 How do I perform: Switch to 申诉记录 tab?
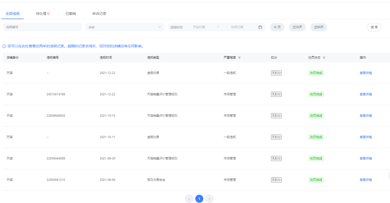point(99,14)
